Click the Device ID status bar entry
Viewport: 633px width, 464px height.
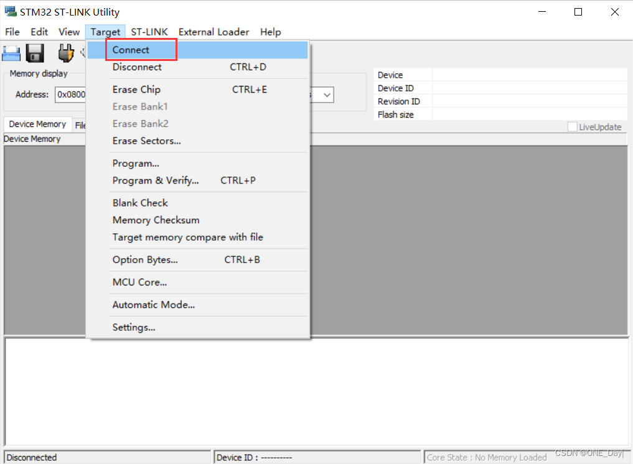[x=317, y=457]
